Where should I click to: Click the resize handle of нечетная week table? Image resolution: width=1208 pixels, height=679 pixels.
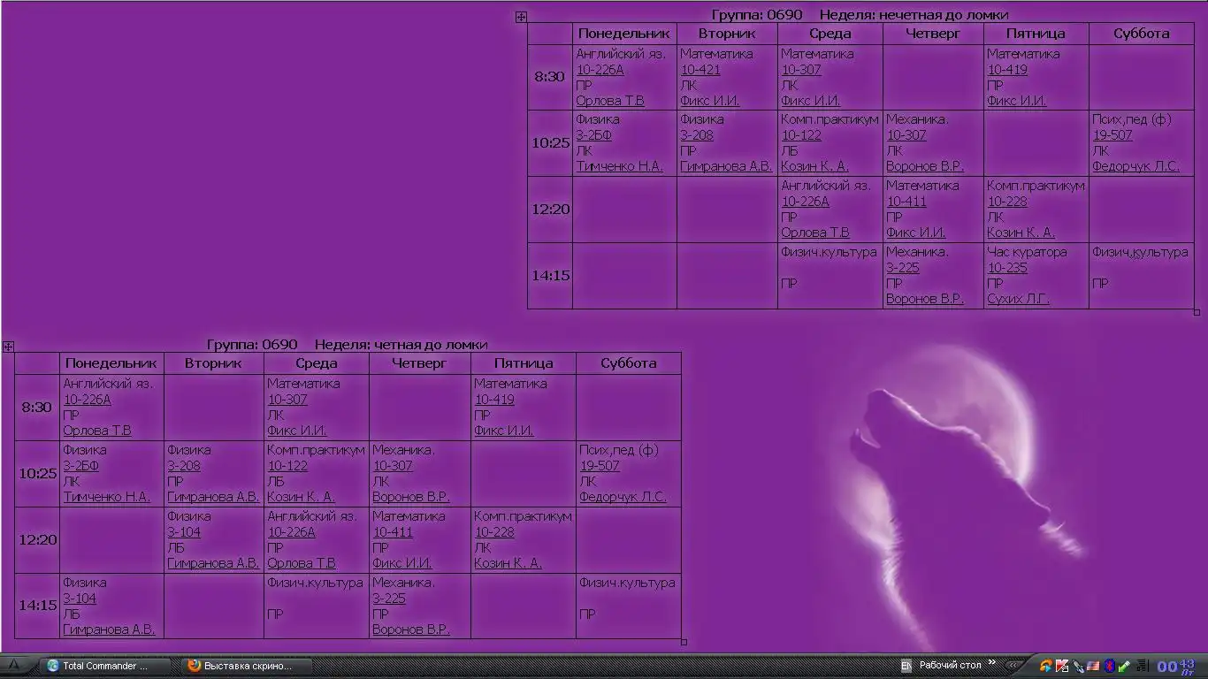[1197, 312]
